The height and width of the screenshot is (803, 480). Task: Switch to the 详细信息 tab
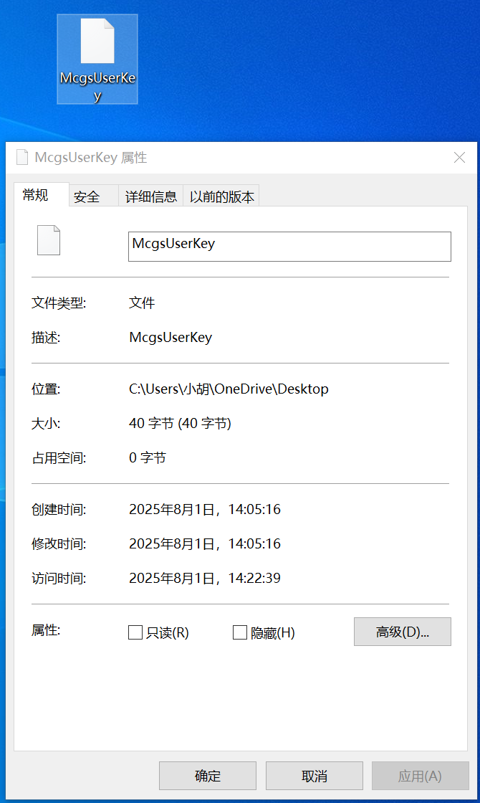(x=151, y=197)
